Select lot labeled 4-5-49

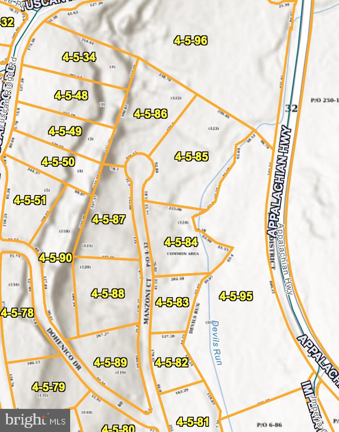[65, 131]
